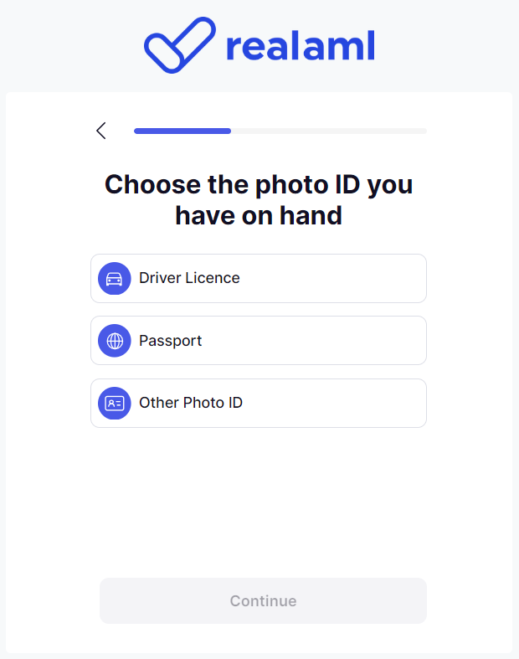Go back using the left arrow
This screenshot has height=659, width=519.
pos(101,131)
